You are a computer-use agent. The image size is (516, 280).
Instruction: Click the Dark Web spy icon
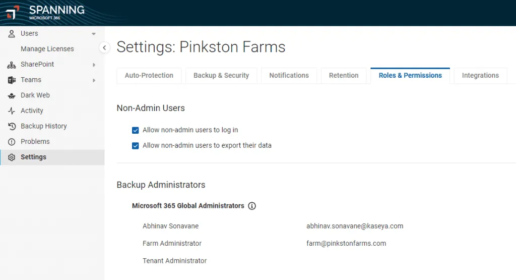(12, 95)
